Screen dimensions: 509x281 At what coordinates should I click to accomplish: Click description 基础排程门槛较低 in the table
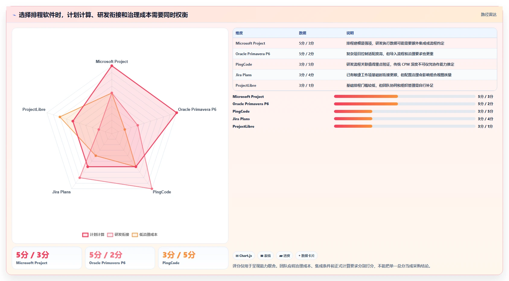tap(390, 86)
